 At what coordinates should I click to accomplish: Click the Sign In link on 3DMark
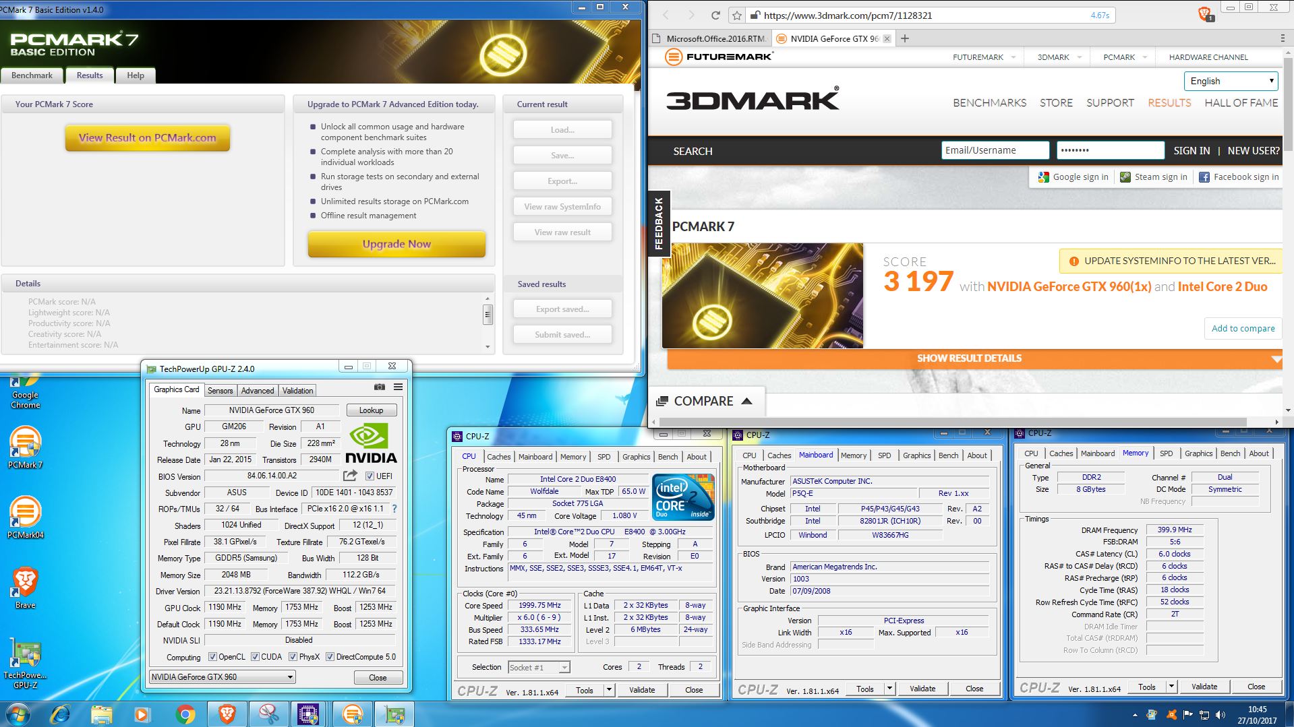(1192, 151)
